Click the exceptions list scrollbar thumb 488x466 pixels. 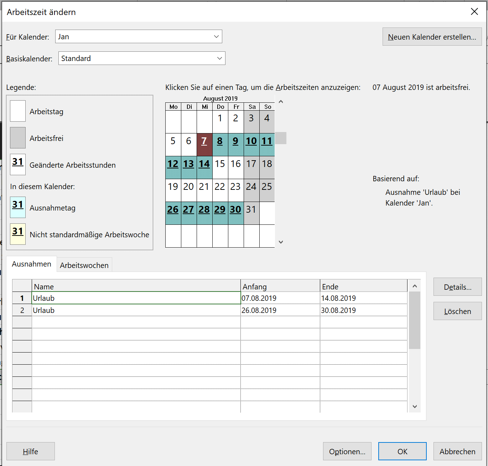(415, 320)
